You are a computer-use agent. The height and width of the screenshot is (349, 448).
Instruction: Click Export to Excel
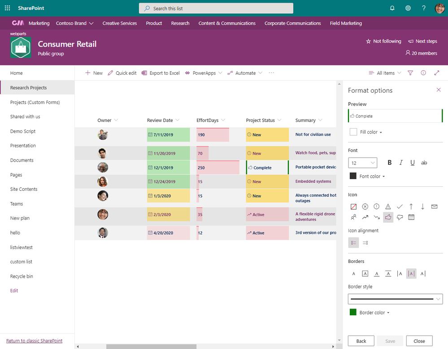[x=161, y=73]
